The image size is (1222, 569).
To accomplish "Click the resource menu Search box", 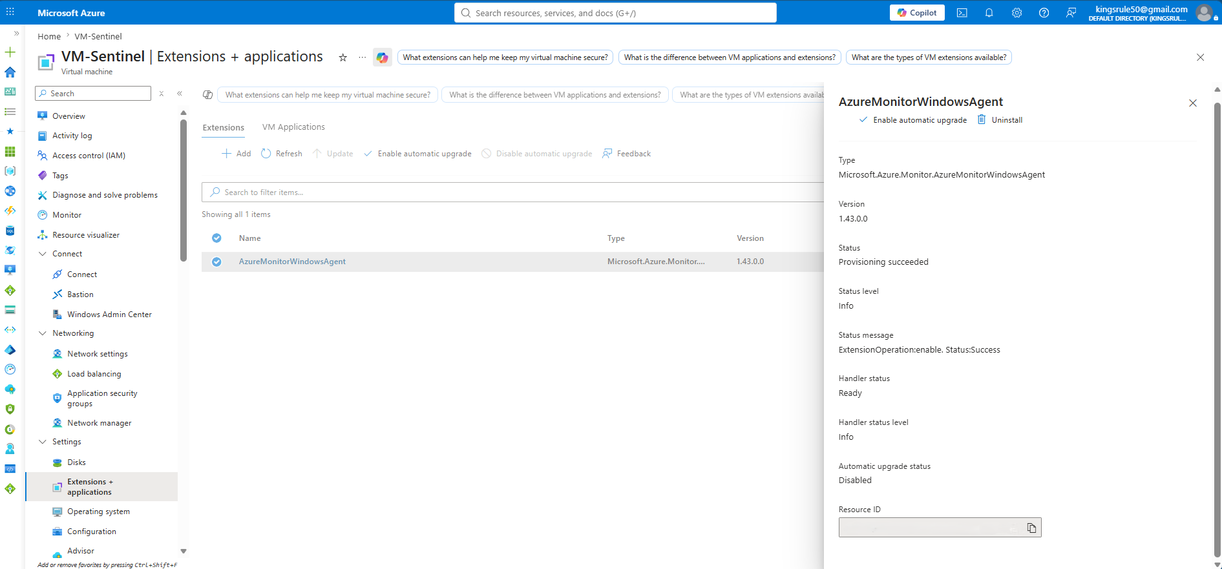I will click(x=93, y=94).
